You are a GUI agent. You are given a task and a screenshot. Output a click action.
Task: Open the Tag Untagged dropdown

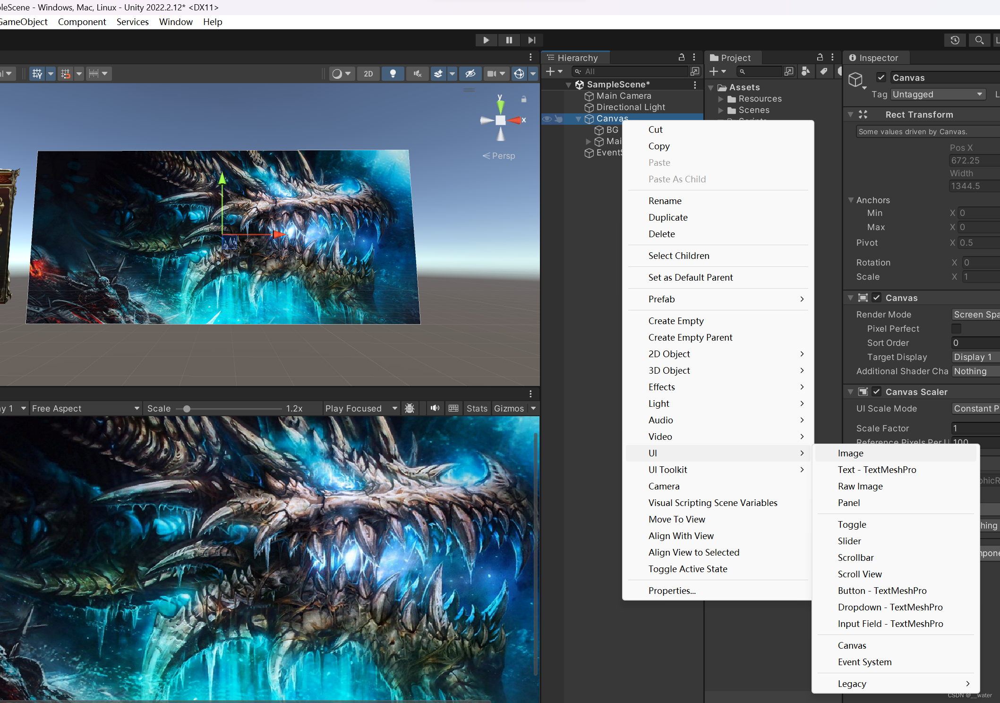coord(938,94)
